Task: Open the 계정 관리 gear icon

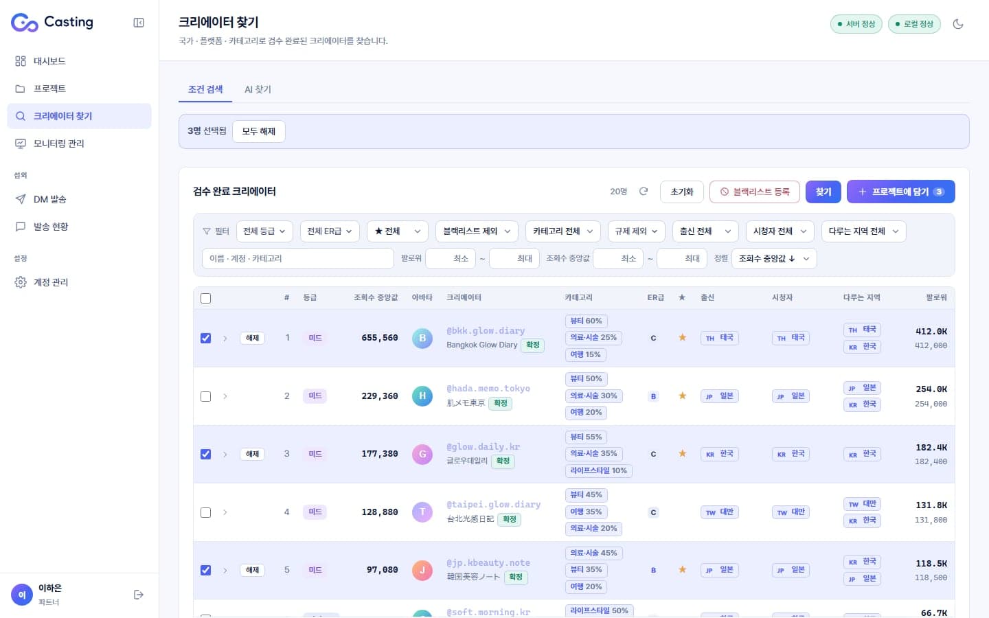Action: [21, 282]
